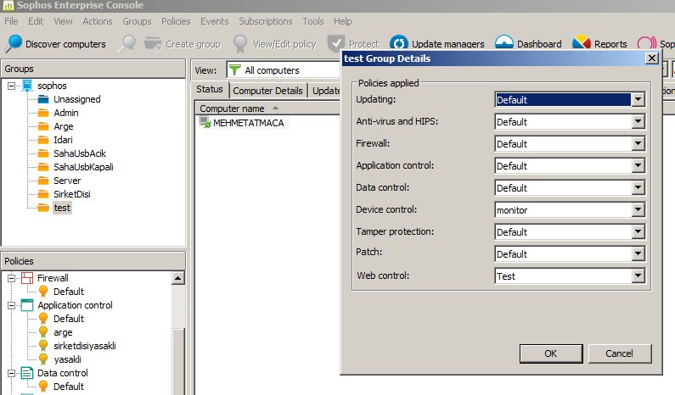This screenshot has height=395, width=675.
Task: Open the Application control dropdown in dialog
Action: point(638,166)
